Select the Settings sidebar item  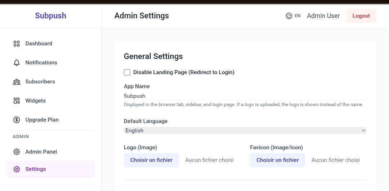point(51,169)
